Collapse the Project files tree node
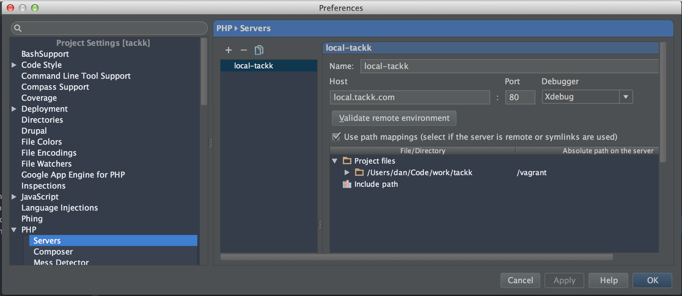The width and height of the screenshot is (682, 296). coord(335,161)
